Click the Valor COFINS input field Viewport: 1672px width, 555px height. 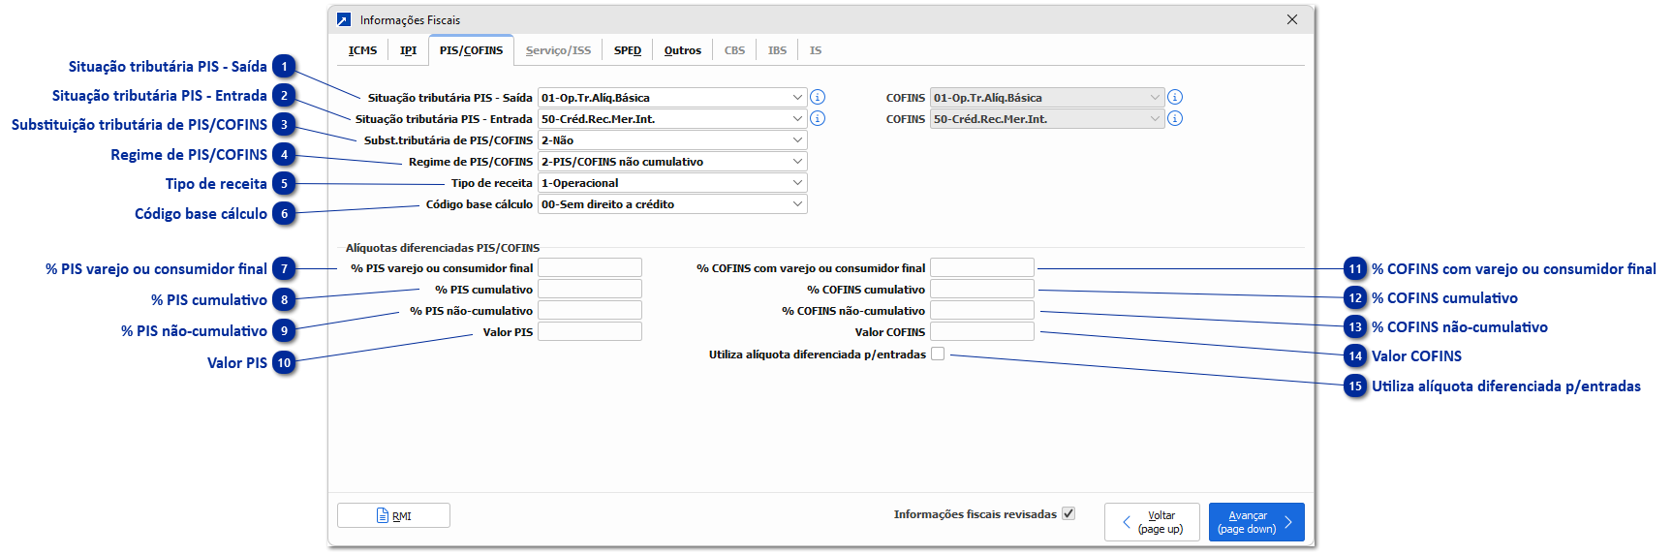pyautogui.click(x=982, y=331)
